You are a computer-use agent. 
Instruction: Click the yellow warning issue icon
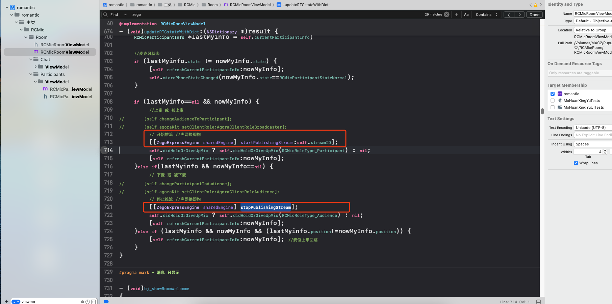pos(535,5)
